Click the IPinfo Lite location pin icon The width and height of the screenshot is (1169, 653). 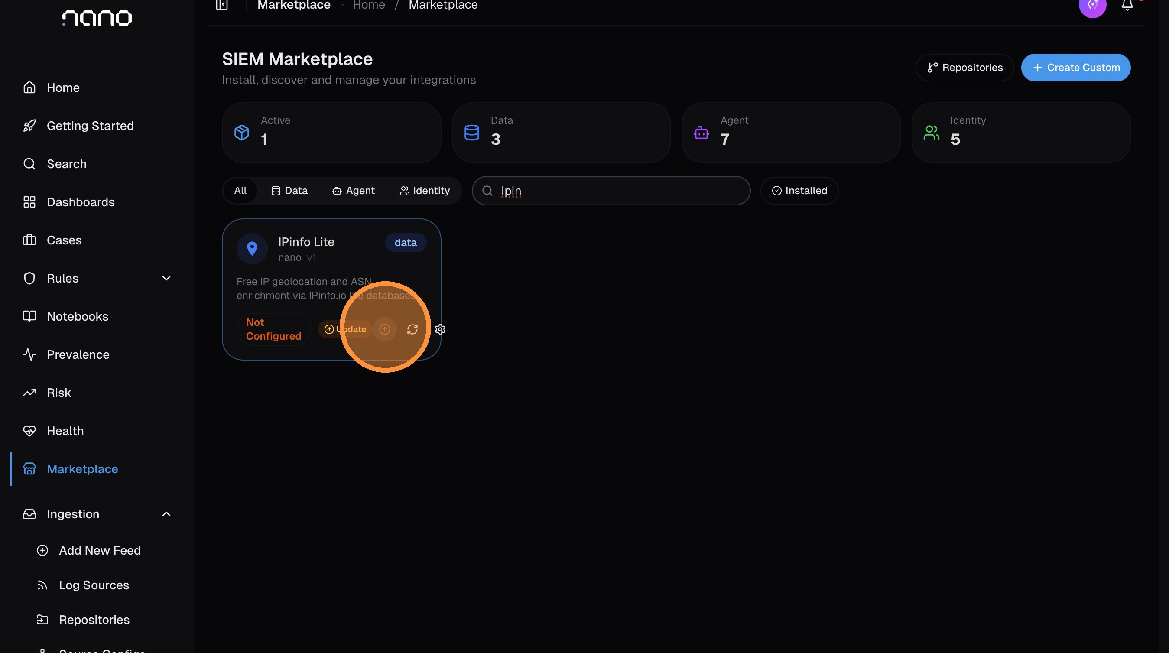252,249
